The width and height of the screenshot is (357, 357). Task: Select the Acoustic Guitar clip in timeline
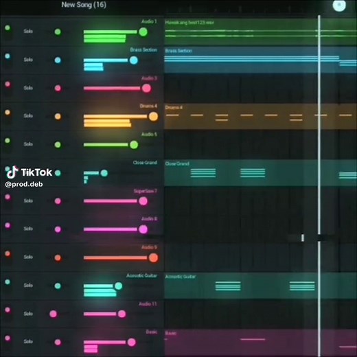click(260, 286)
